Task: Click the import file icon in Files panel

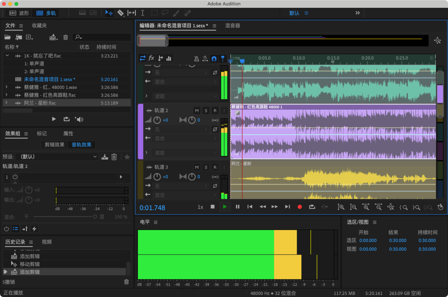Action: [19, 37]
